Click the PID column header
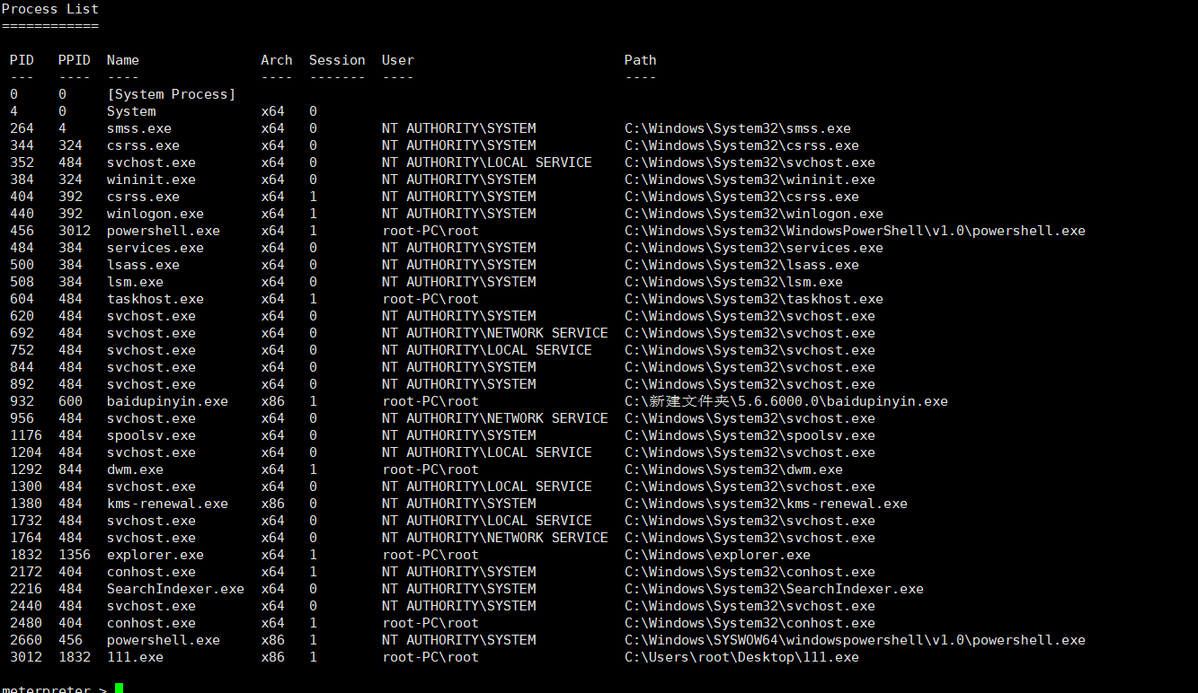This screenshot has height=693, width=1198. click(22, 60)
